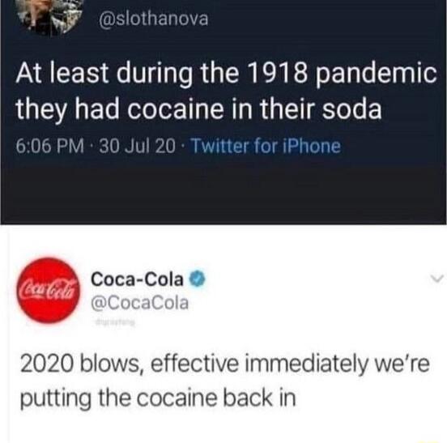447x443 pixels.
Task: Select the 1918 pandemic tweet text
Action: pos(226,92)
